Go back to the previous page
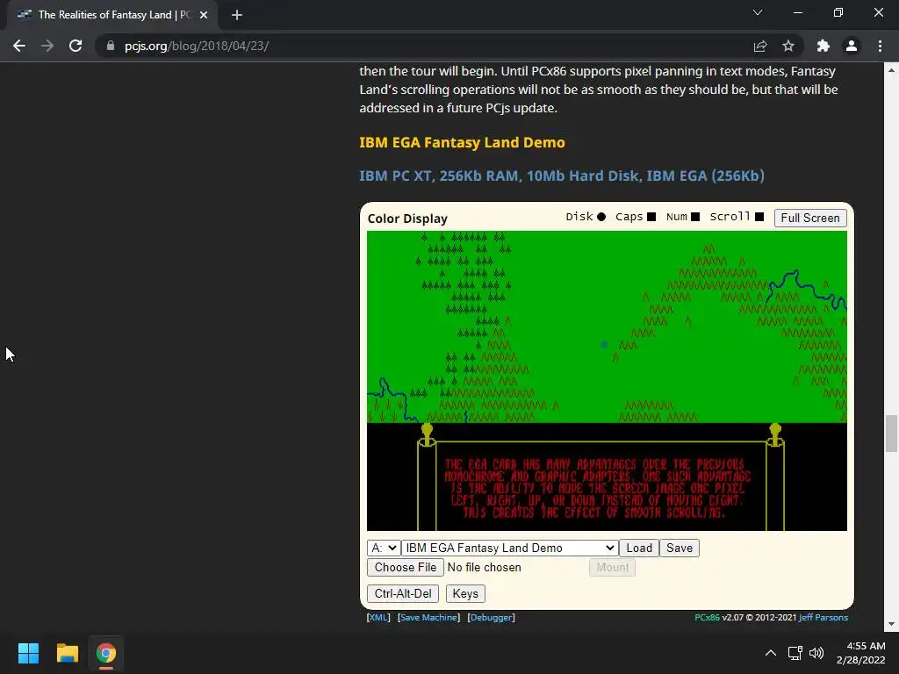 [x=19, y=46]
